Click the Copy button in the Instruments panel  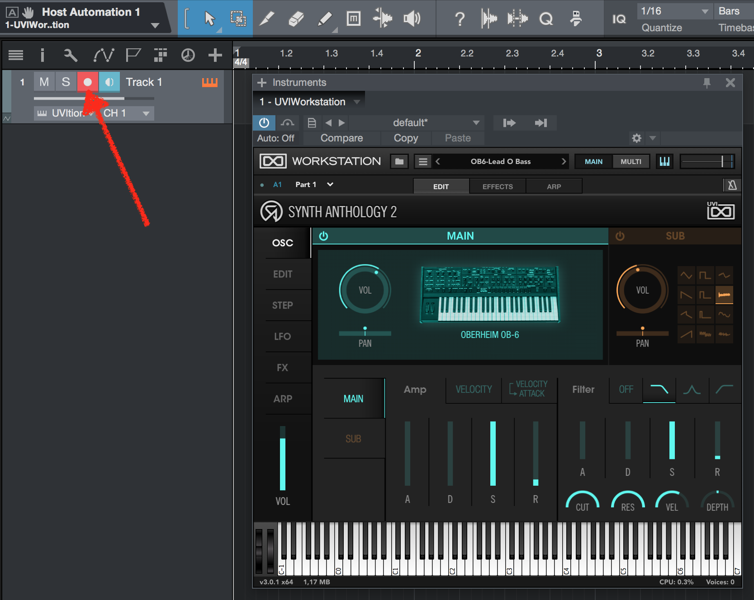(405, 138)
